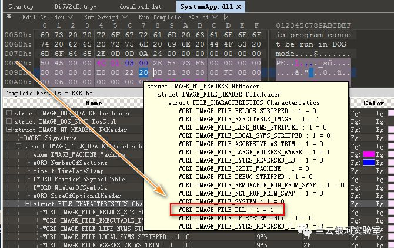This screenshot has width=394, height=248.
Task: Click the pink Bg swatch on the DosHeader row
Action: click(391, 113)
